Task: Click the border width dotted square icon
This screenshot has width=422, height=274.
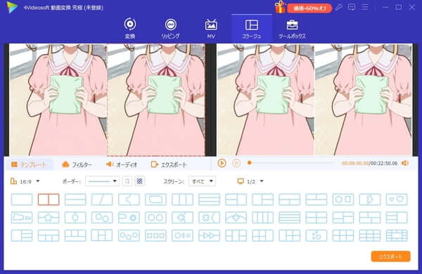Action: (x=127, y=181)
